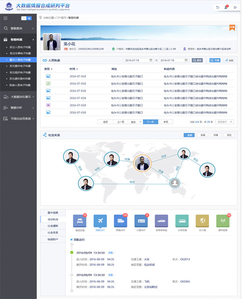Open the 铁路出行 train travel icon
Image resolution: width=242 pixels, height=299 pixels.
[121, 221]
